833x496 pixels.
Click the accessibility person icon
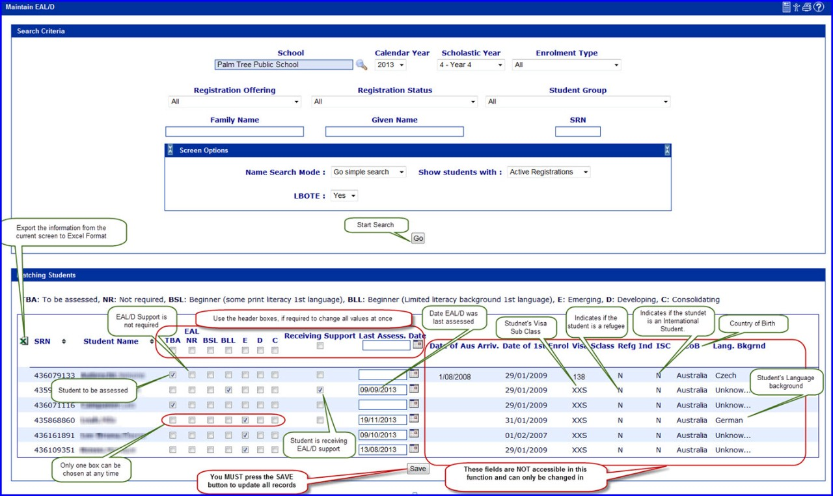[x=796, y=7]
